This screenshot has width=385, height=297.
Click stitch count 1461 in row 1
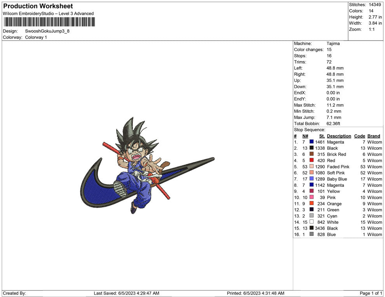click(x=320, y=142)
